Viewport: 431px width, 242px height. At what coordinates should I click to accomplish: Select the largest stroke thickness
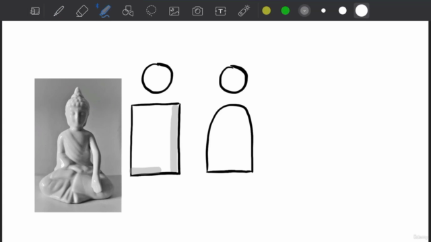pyautogui.click(x=362, y=11)
